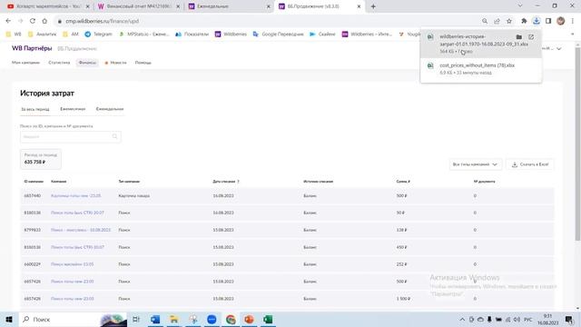Open the Chrome profile avatar
This screenshot has width=581, height=327.
click(561, 21)
